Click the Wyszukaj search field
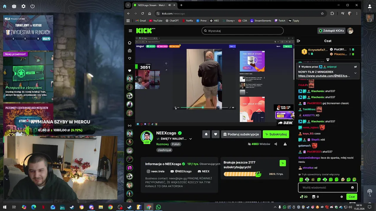 (243, 31)
